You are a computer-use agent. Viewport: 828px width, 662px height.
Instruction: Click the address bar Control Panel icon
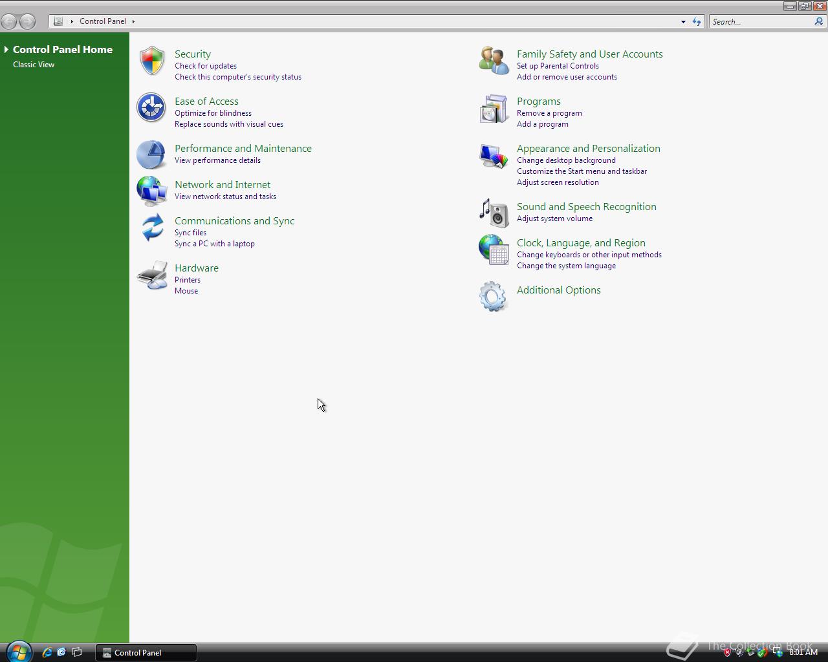(58, 21)
